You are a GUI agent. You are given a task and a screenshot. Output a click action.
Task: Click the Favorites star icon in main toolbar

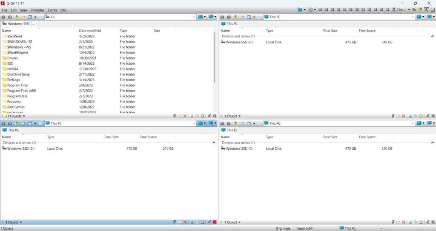pyautogui.click(x=420, y=9)
